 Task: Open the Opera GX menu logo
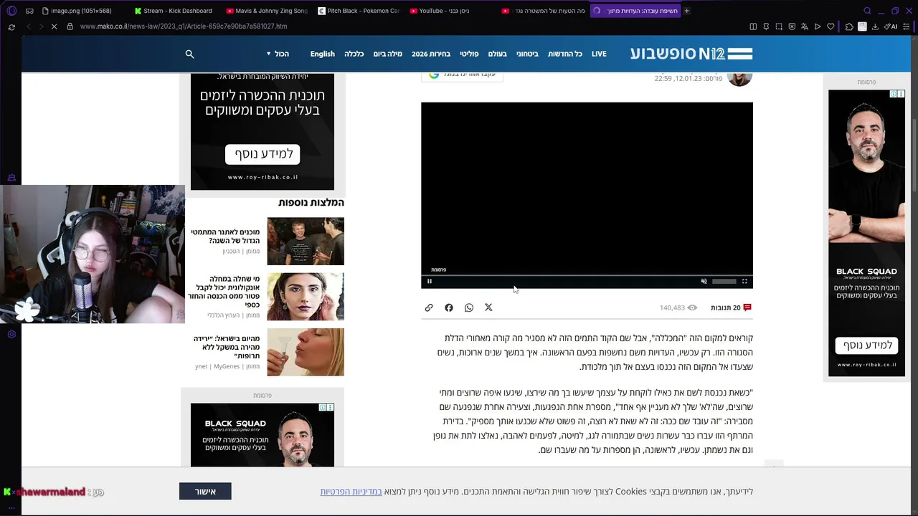pyautogui.click(x=11, y=11)
